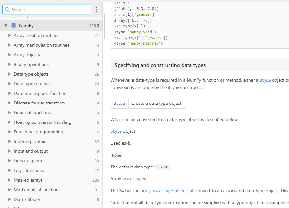Click Input and output entry

[x=31, y=151]
